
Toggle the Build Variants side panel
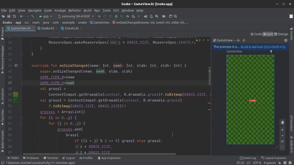click(x=2, y=142)
